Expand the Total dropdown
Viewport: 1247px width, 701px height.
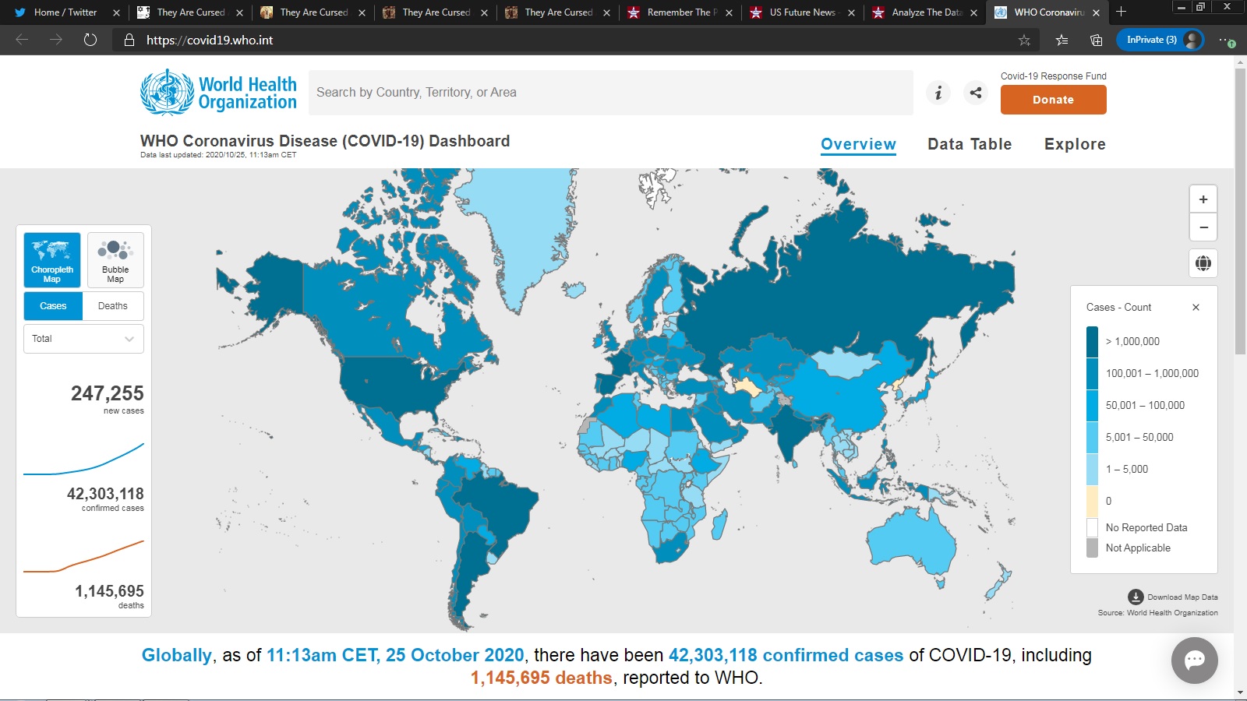click(83, 339)
